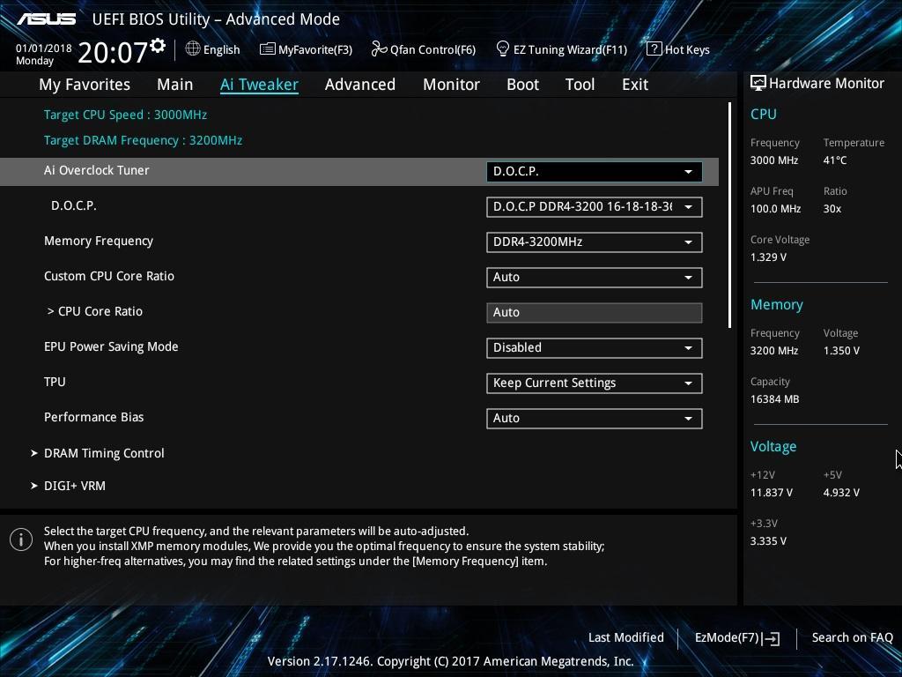Select the Ai Overclock Tuner row label
Viewport: 902px width, 677px height.
pyautogui.click(x=97, y=170)
